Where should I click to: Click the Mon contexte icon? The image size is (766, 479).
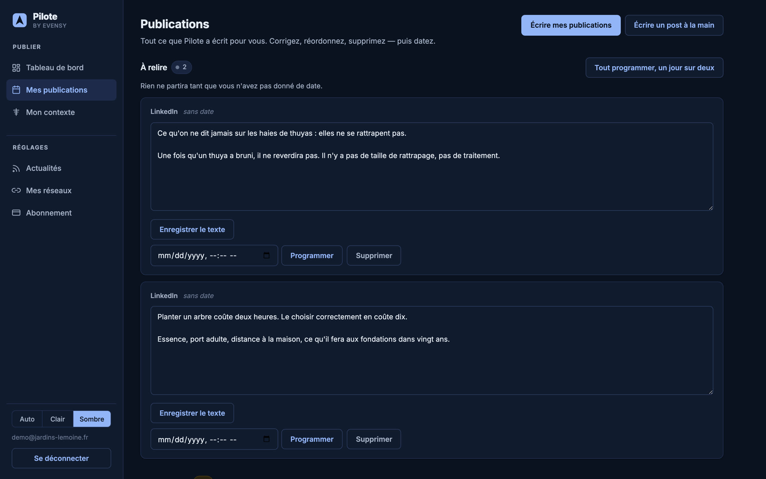coord(16,112)
